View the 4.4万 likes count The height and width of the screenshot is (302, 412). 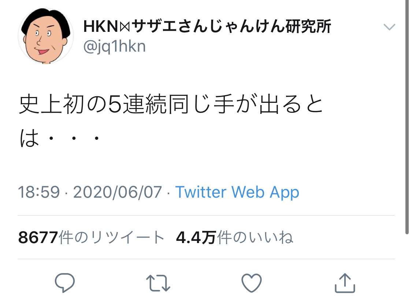pyautogui.click(x=196, y=238)
